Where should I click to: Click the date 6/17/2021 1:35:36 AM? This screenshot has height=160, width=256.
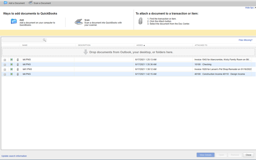click(x=146, y=64)
